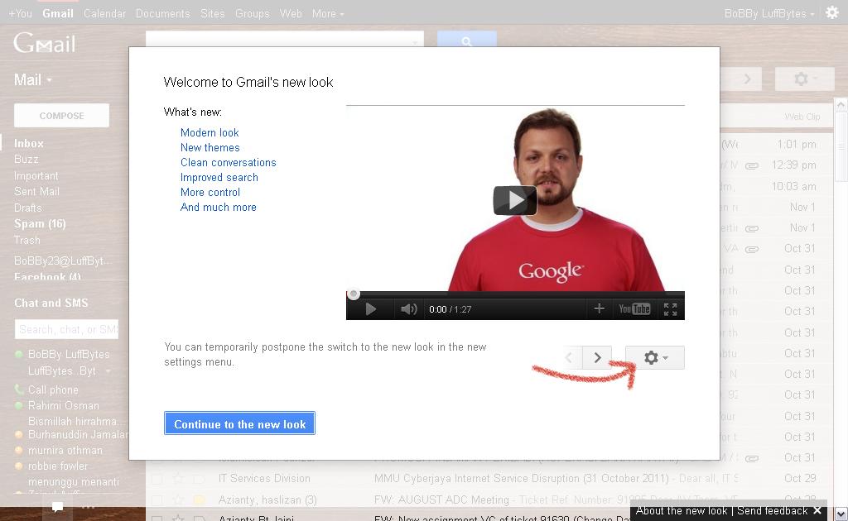Viewport: 848px width, 521px height.
Task: Tick the Azianty, haslizan (3) email checkbox
Action: [157, 500]
